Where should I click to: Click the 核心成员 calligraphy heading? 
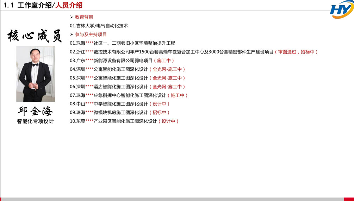pyautogui.click(x=35, y=36)
